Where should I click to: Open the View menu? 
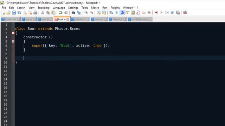[x=31, y=8]
